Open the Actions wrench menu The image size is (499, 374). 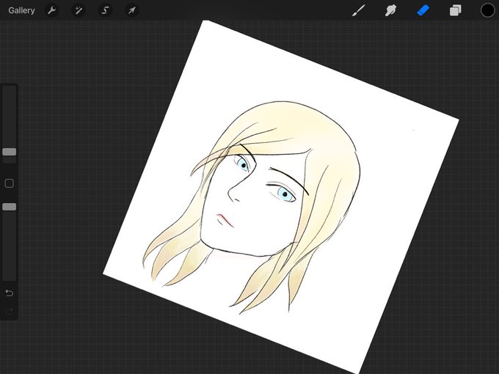51,10
